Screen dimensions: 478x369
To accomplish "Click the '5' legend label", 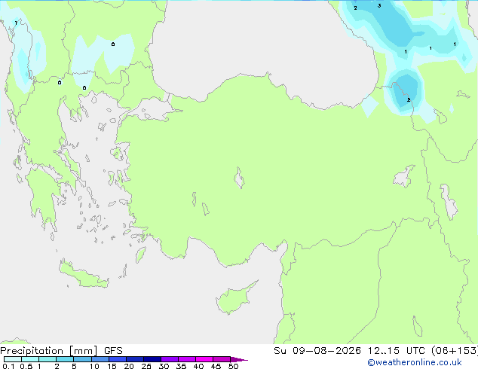I will (x=74, y=366).
